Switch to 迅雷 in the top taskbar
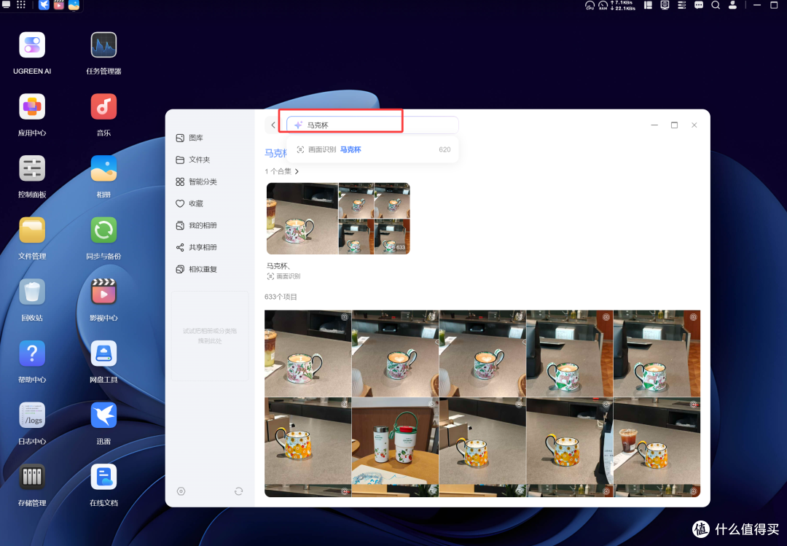The width and height of the screenshot is (787, 546). (44, 5)
